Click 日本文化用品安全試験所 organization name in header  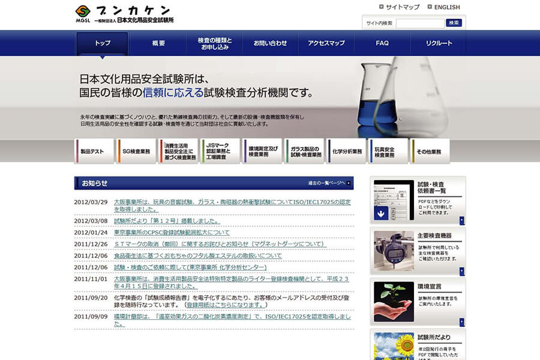point(145,20)
